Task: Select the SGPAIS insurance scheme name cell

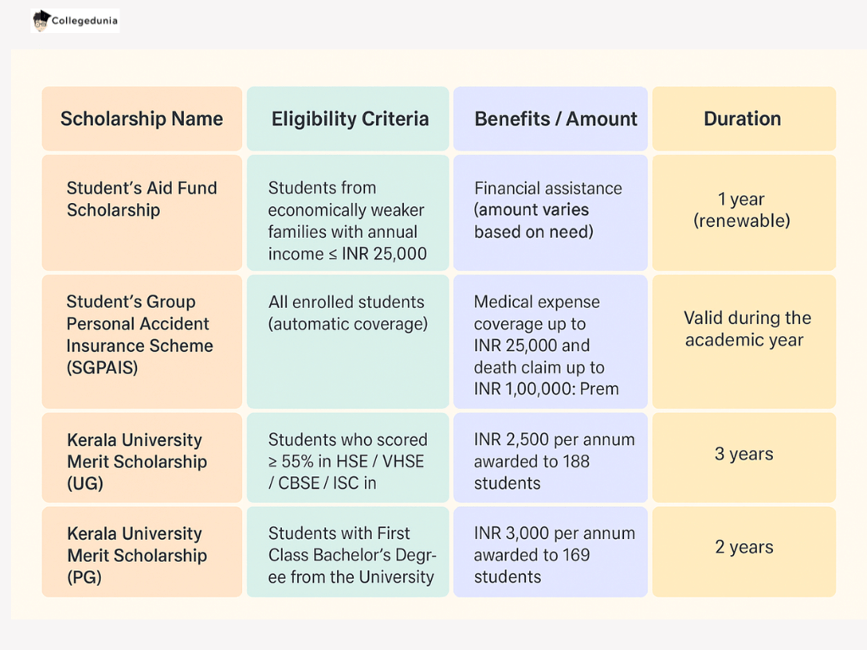Action: pos(141,335)
